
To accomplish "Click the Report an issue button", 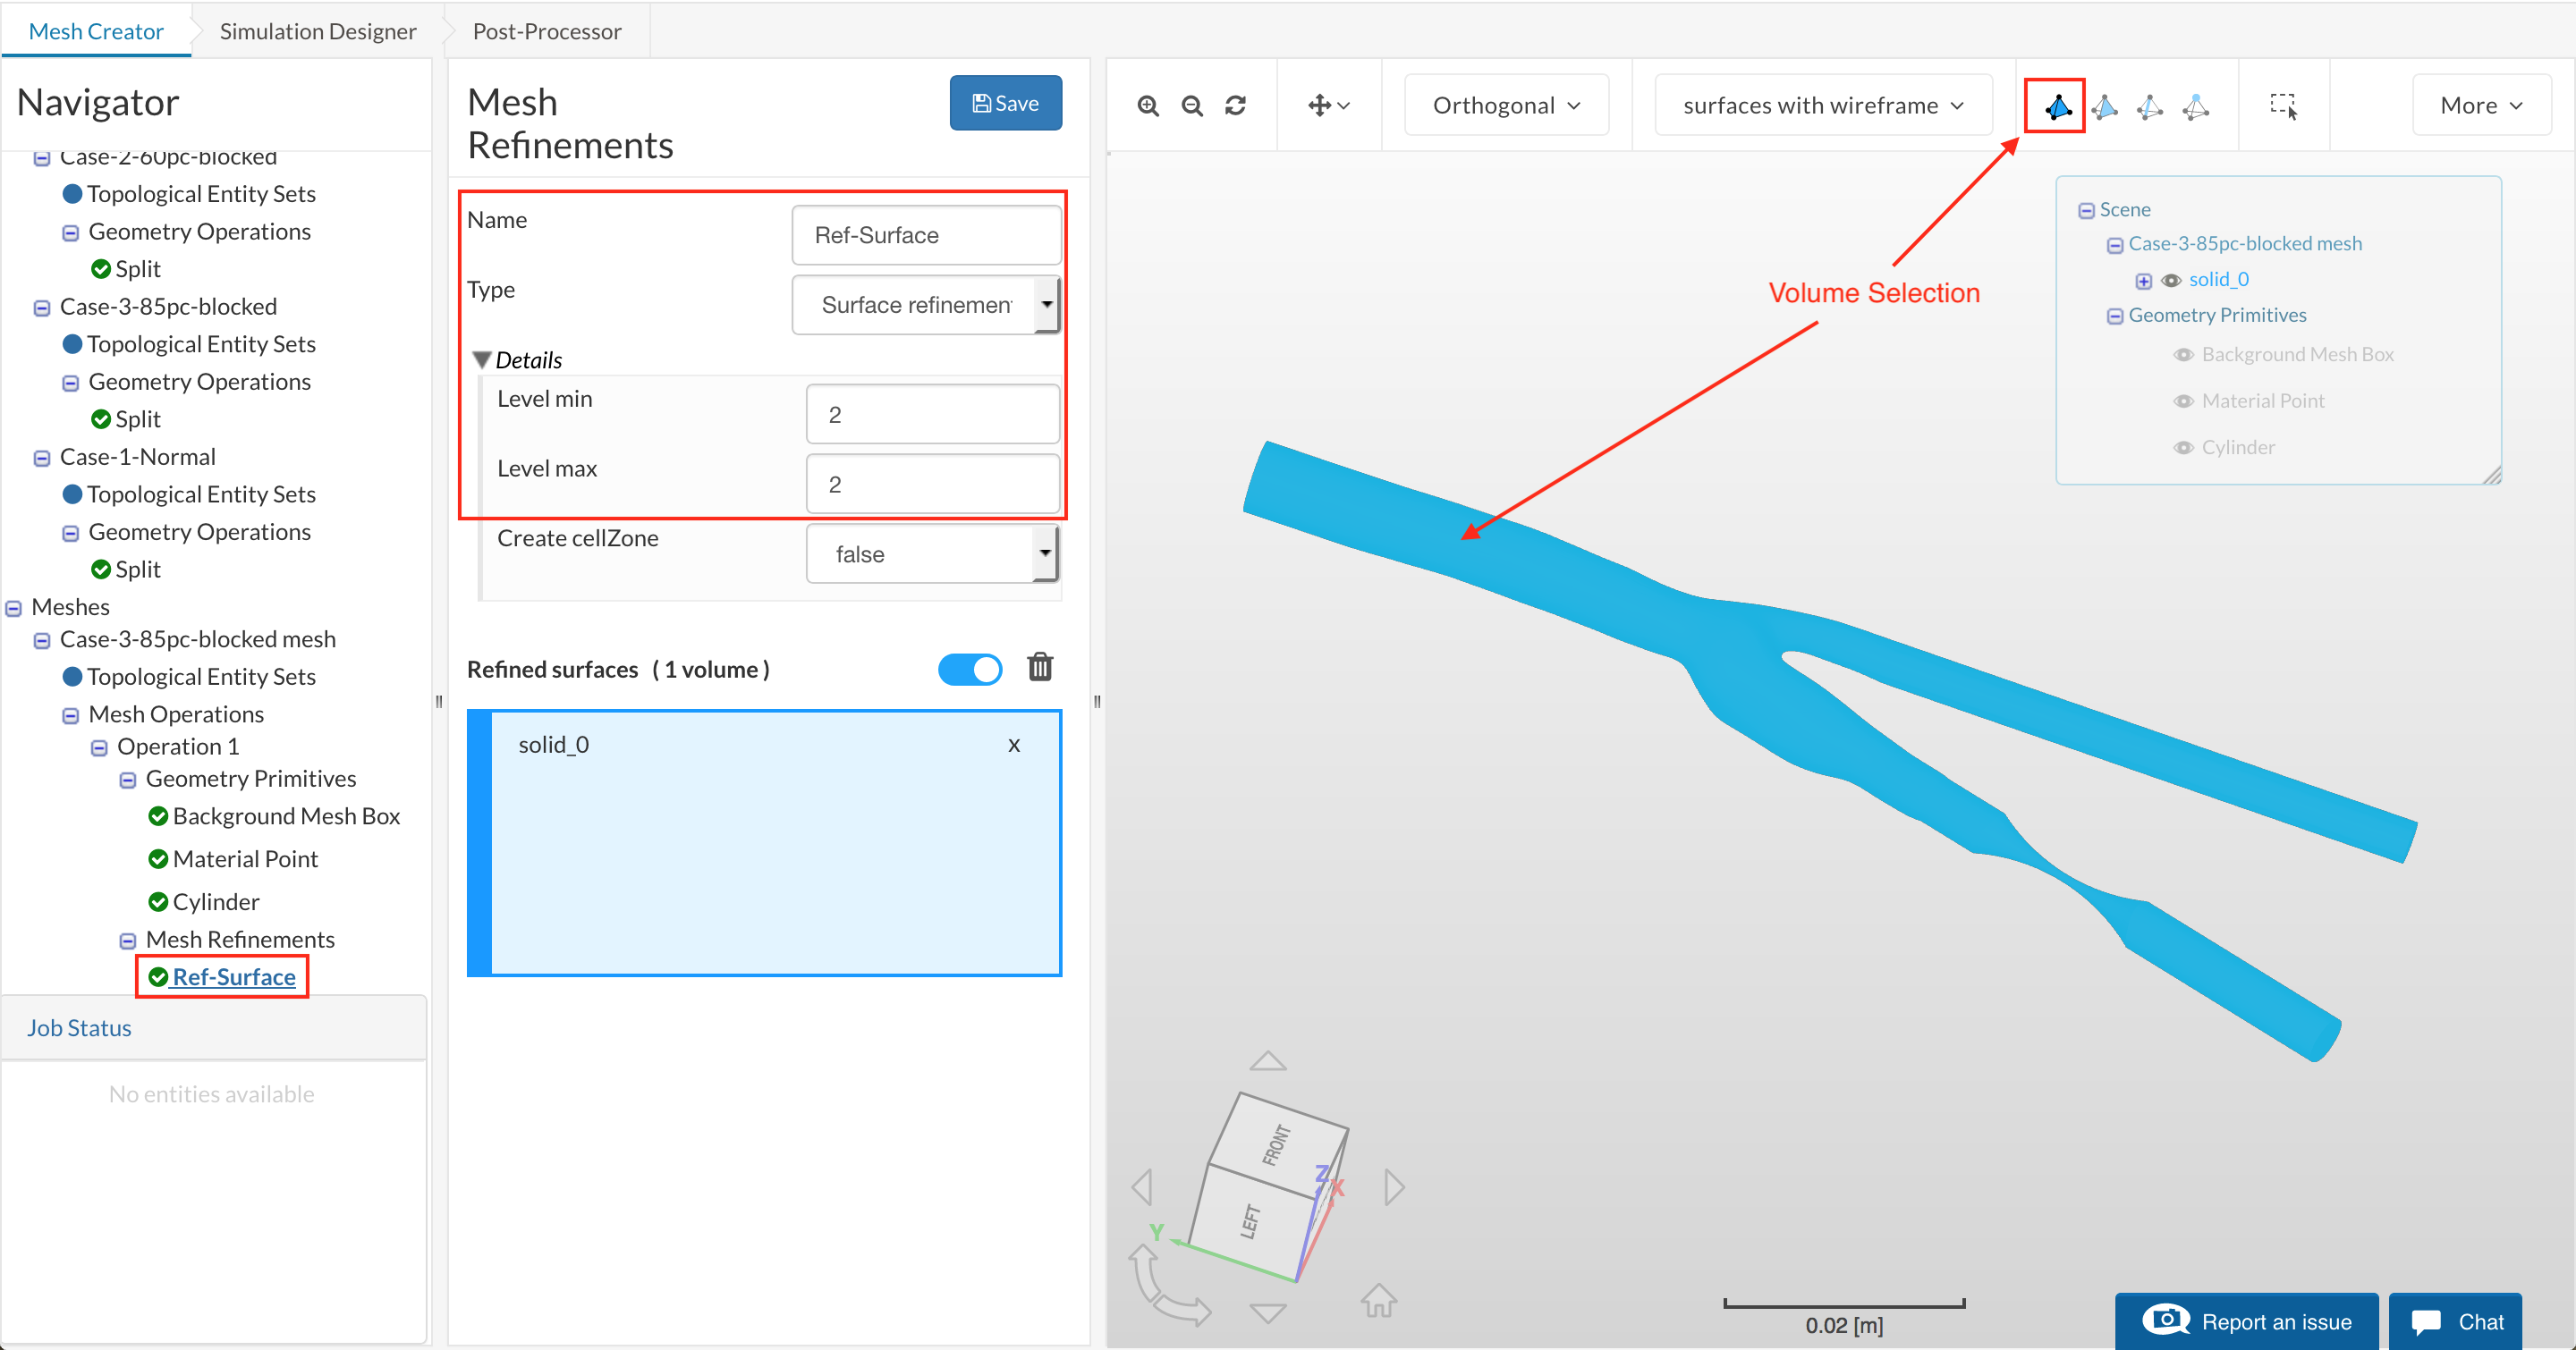I will pyautogui.click(x=2246, y=1321).
